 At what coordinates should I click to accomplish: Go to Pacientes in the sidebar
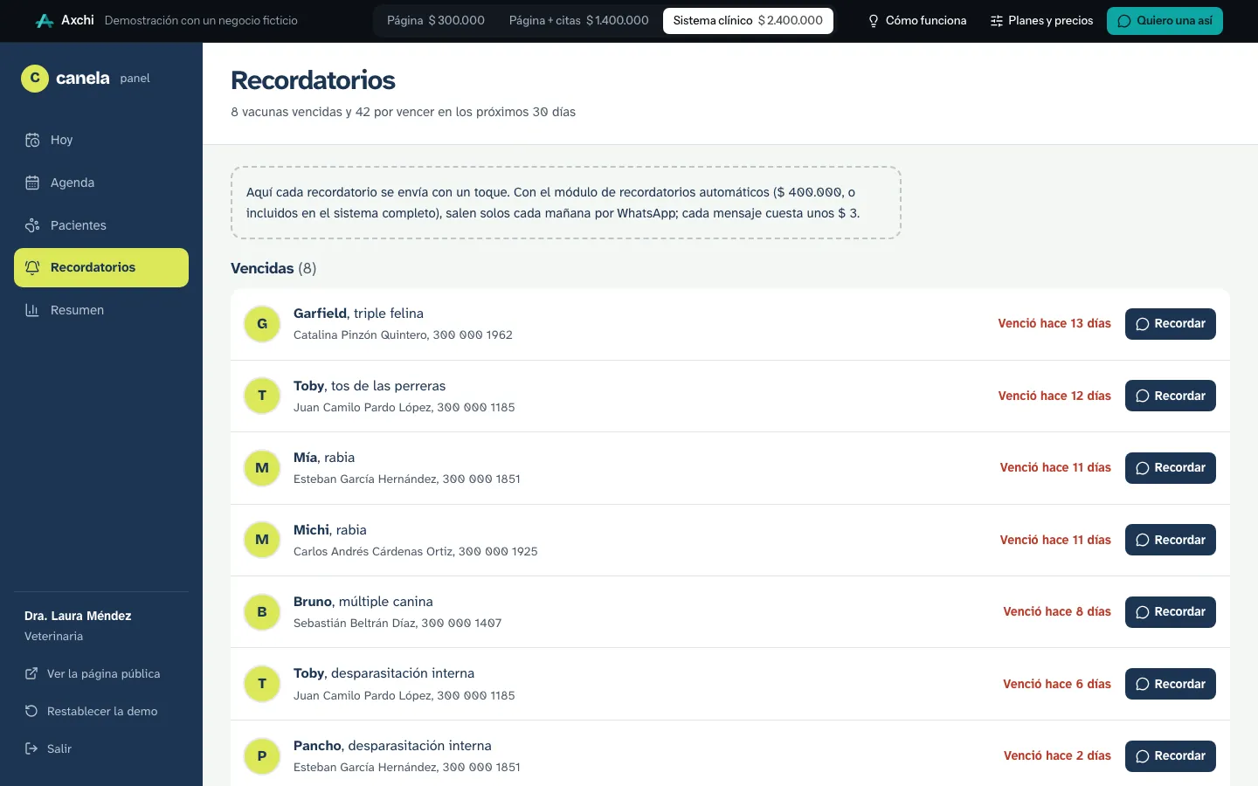click(101, 225)
